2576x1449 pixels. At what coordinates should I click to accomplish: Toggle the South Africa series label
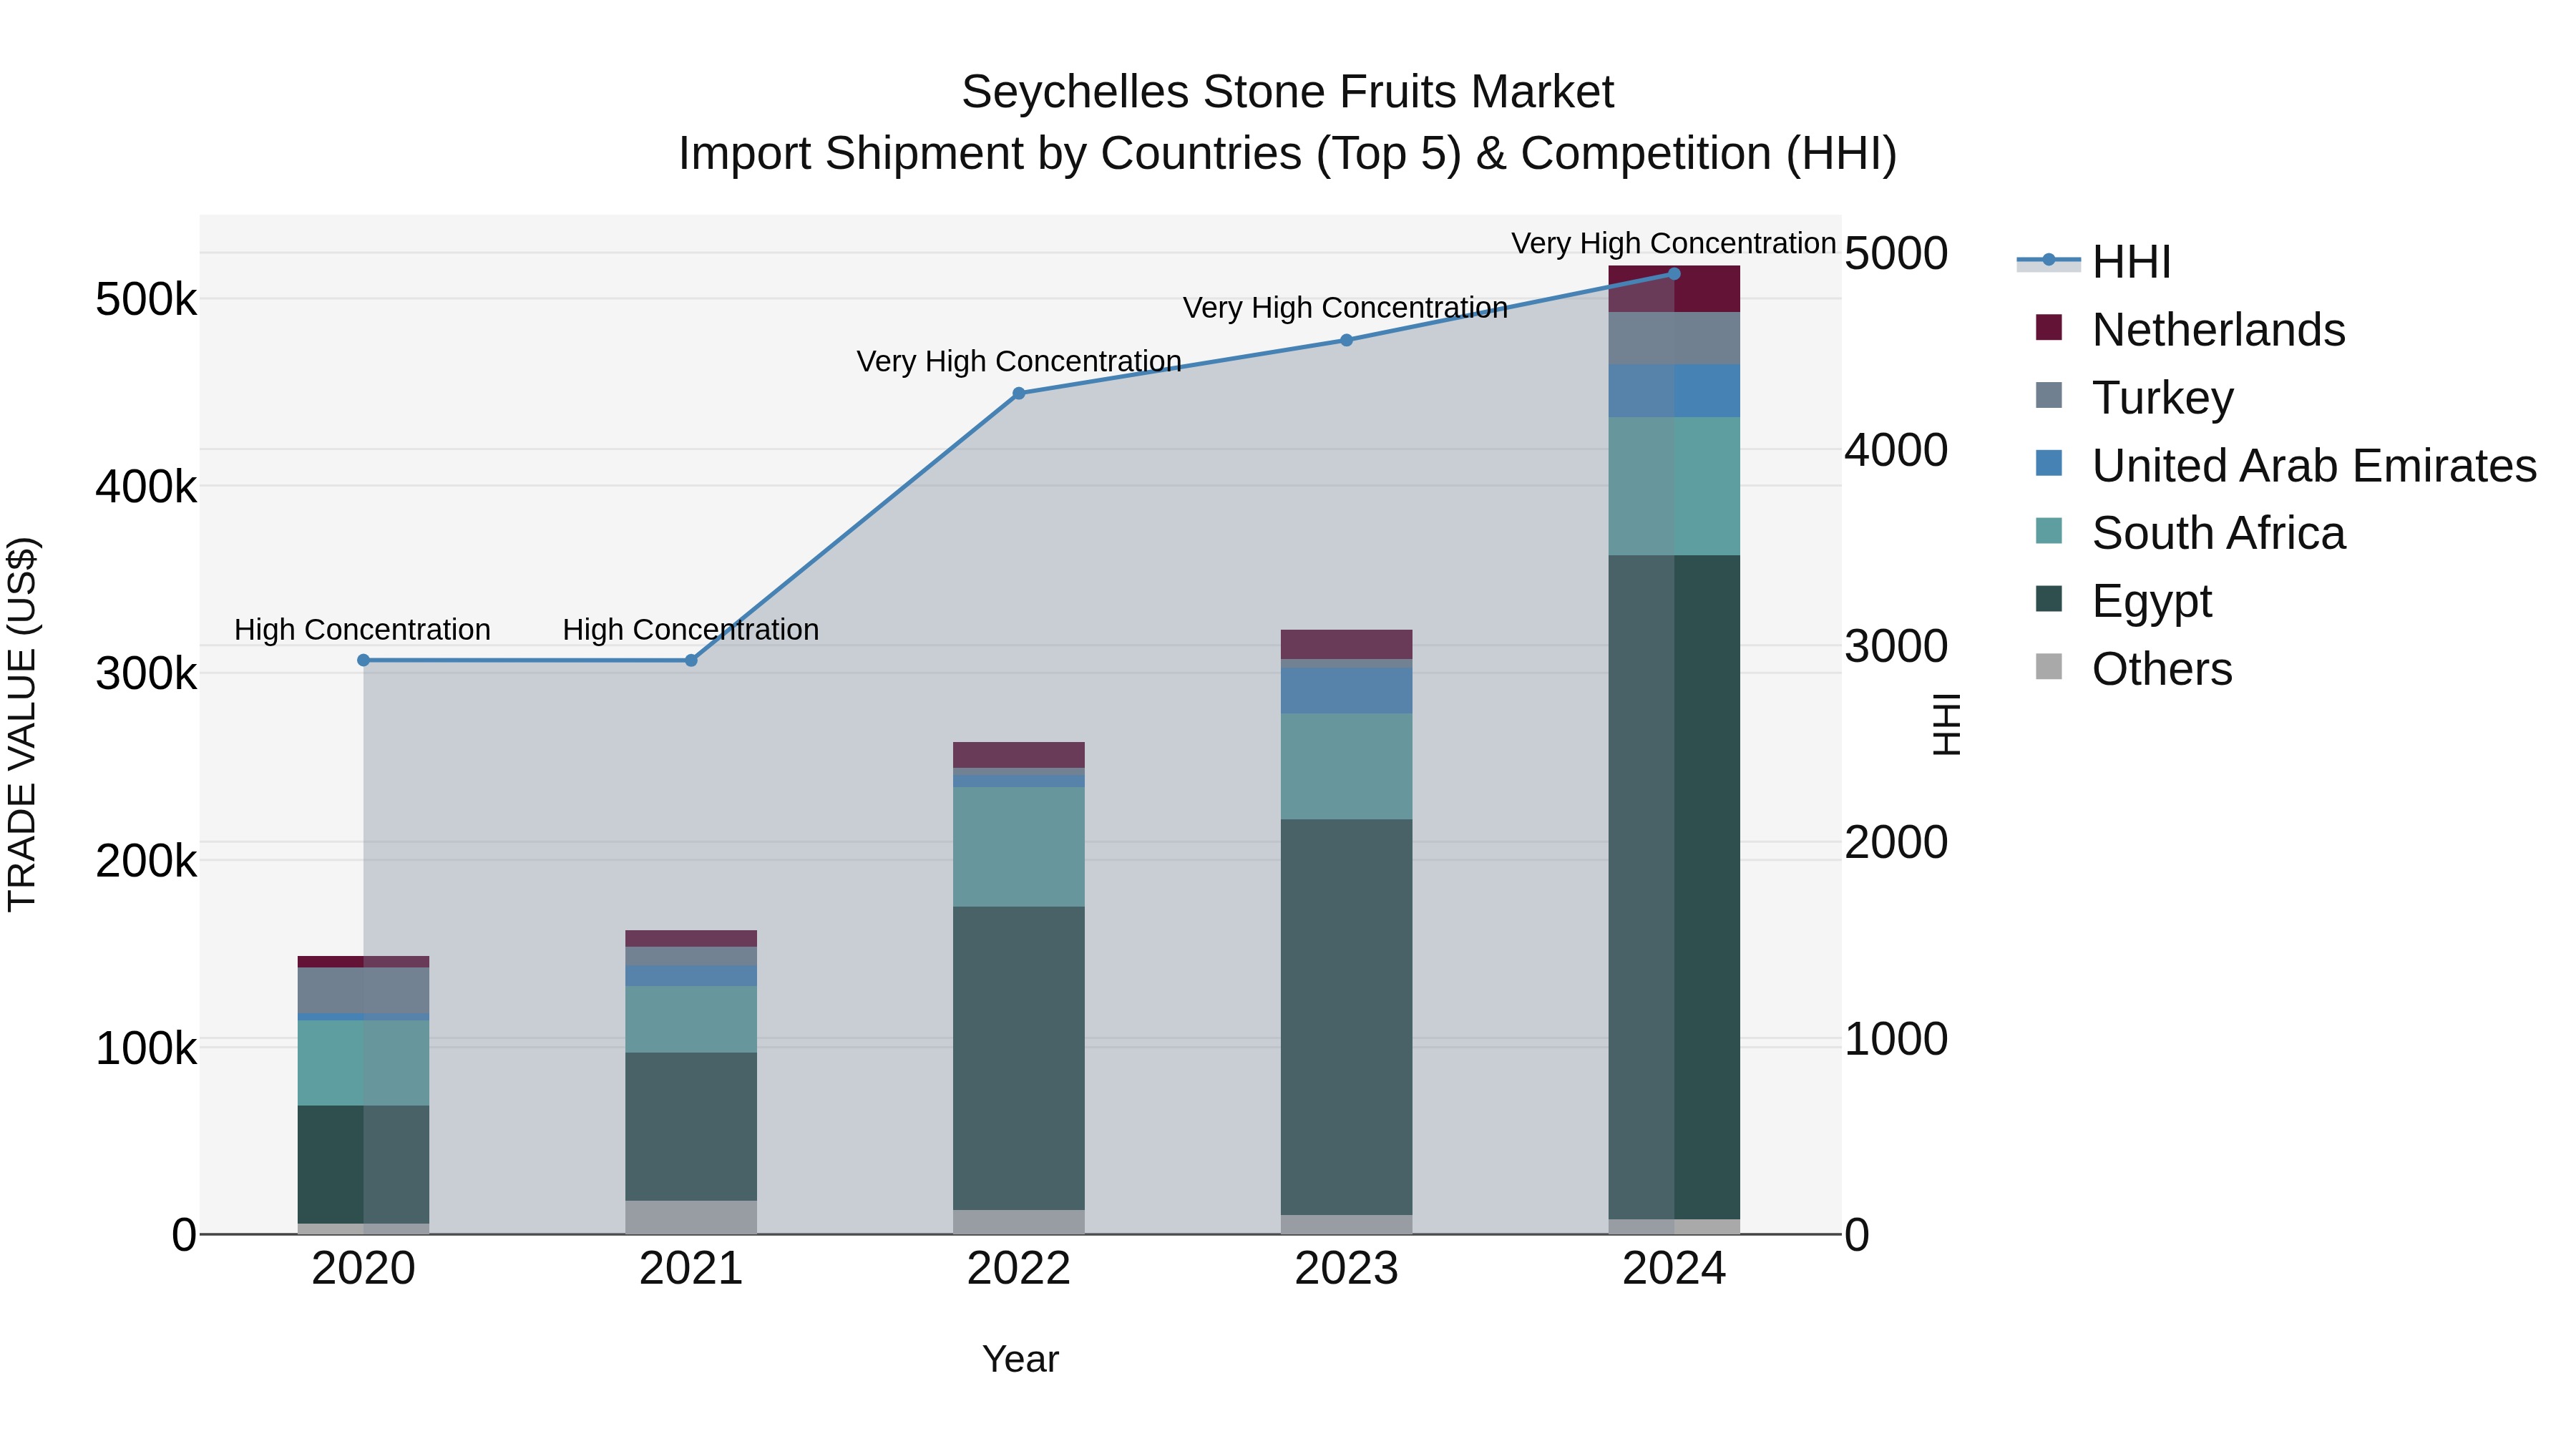point(2218,533)
